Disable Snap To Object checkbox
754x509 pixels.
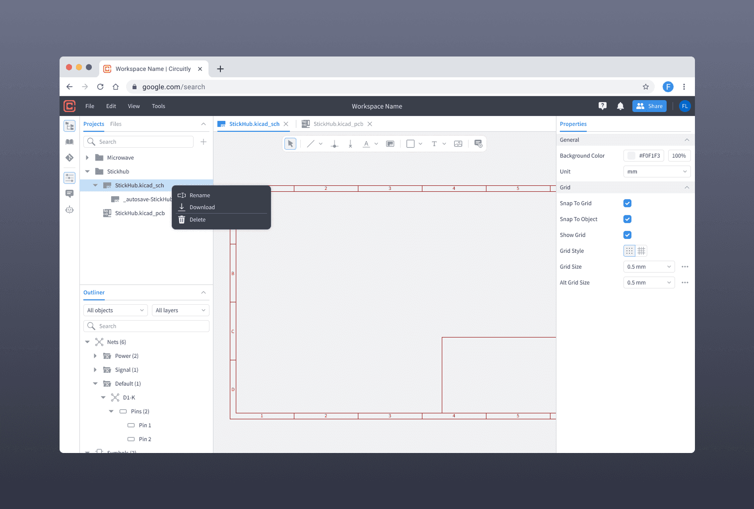[x=627, y=219]
